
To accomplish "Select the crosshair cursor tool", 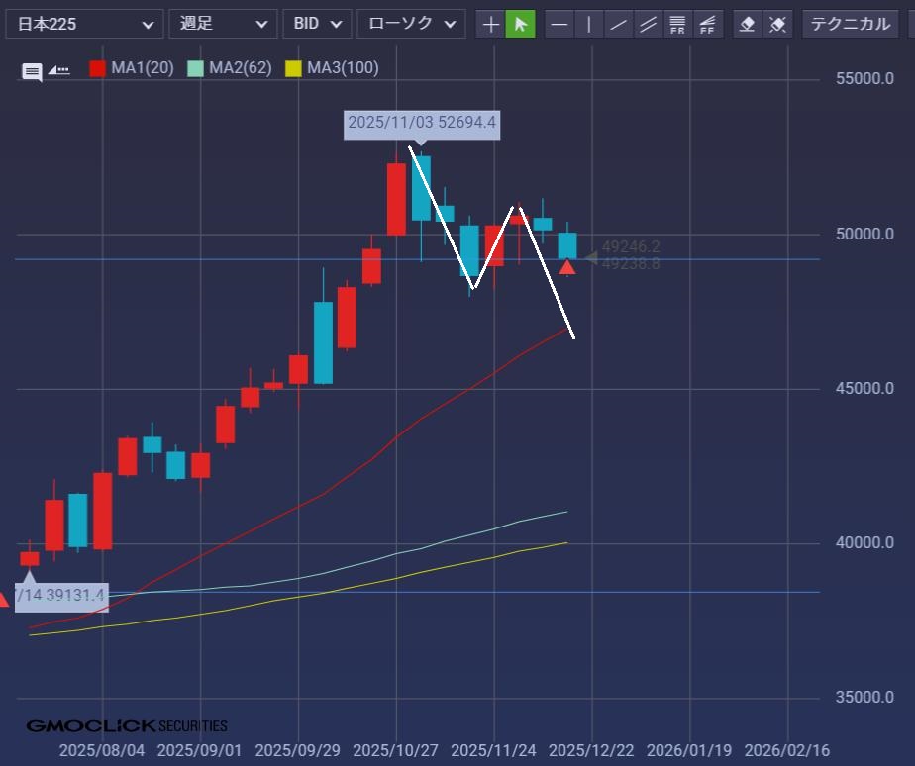I will 490,24.
